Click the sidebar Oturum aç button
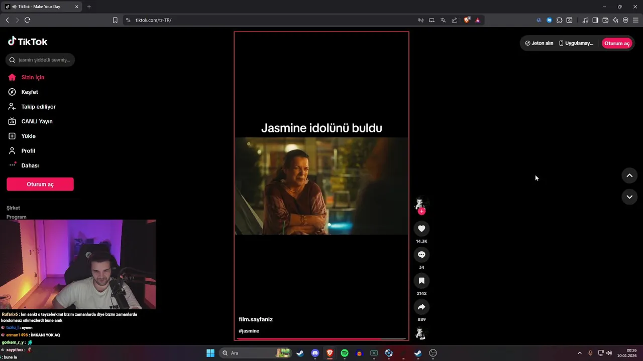This screenshot has width=643, height=361. tap(40, 184)
